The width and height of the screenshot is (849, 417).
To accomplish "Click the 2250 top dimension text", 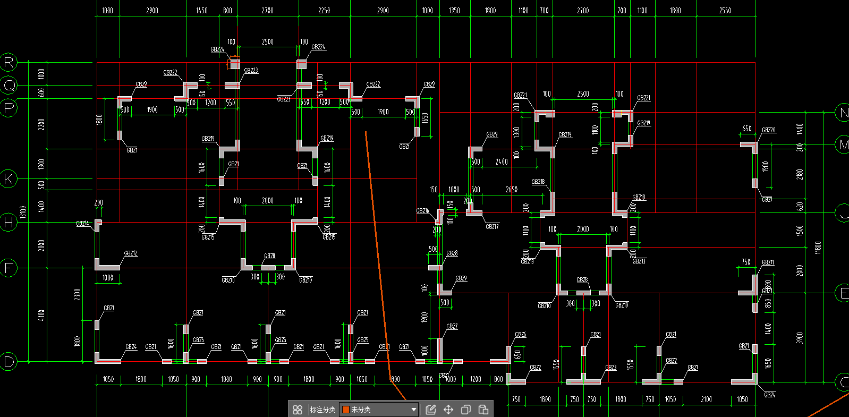I will pyautogui.click(x=324, y=10).
